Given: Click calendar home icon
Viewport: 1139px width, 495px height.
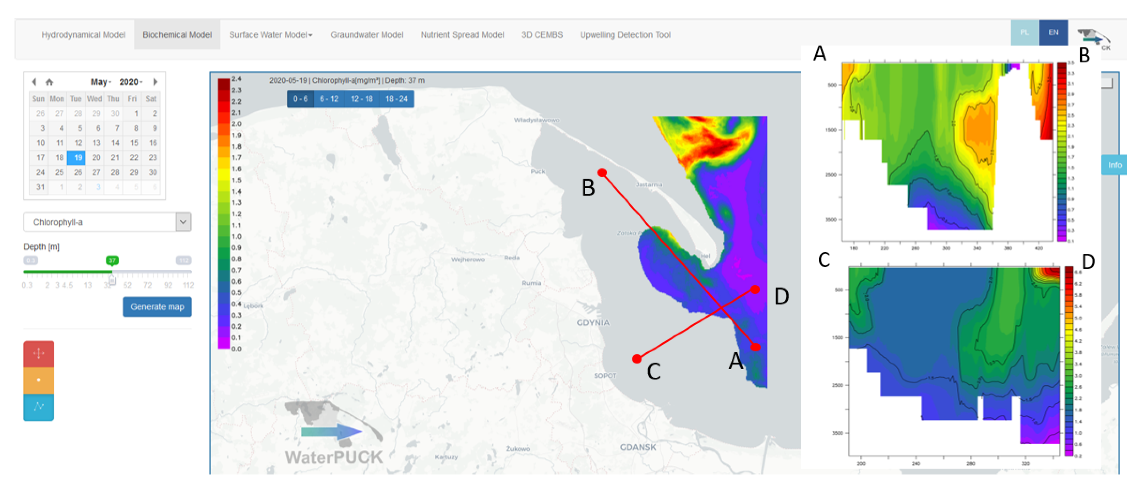Looking at the screenshot, I should click(49, 82).
